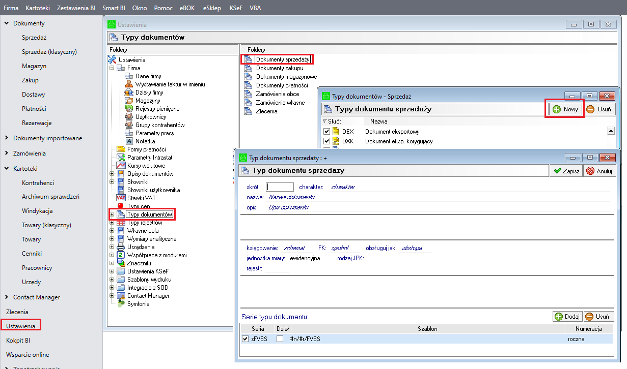Click the Formy płatności icon
Screen dimensions: 627x369
121,149
